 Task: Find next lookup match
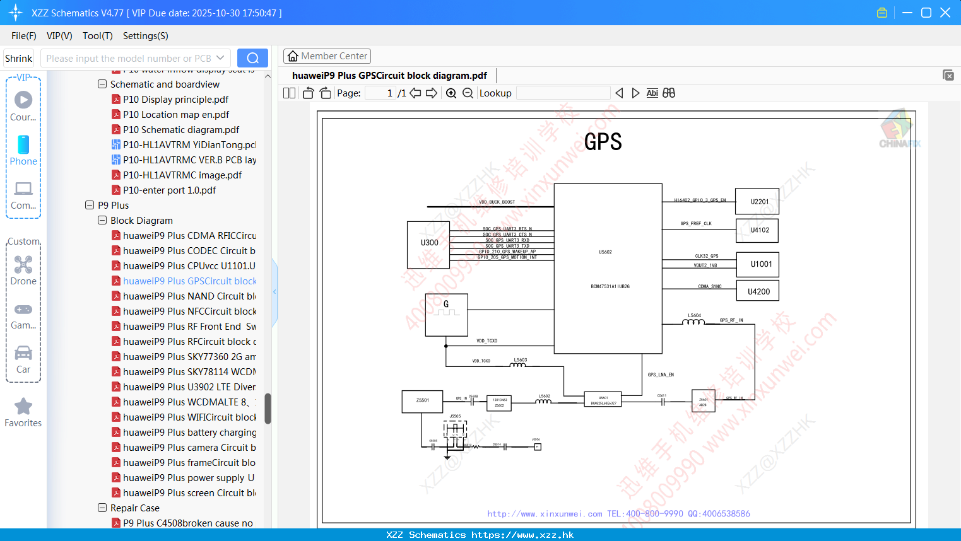click(635, 93)
